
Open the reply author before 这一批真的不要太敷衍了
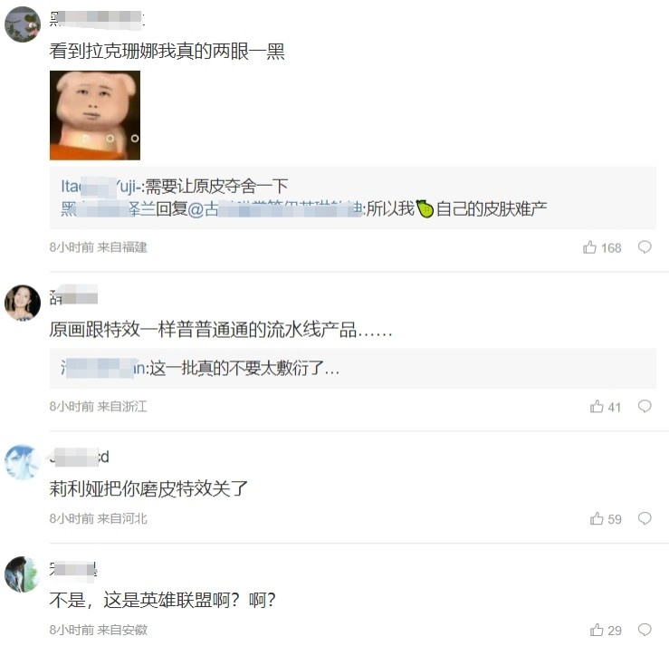point(102,368)
